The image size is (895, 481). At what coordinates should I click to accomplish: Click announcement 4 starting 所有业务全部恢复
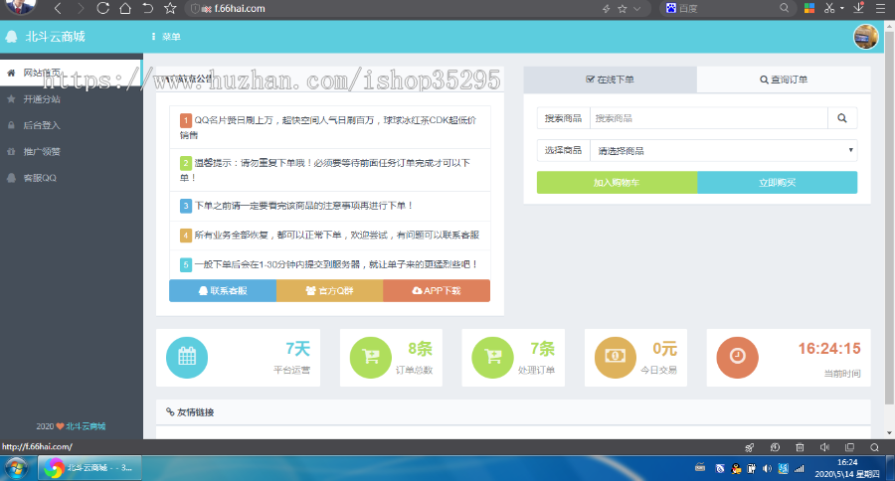[329, 236]
